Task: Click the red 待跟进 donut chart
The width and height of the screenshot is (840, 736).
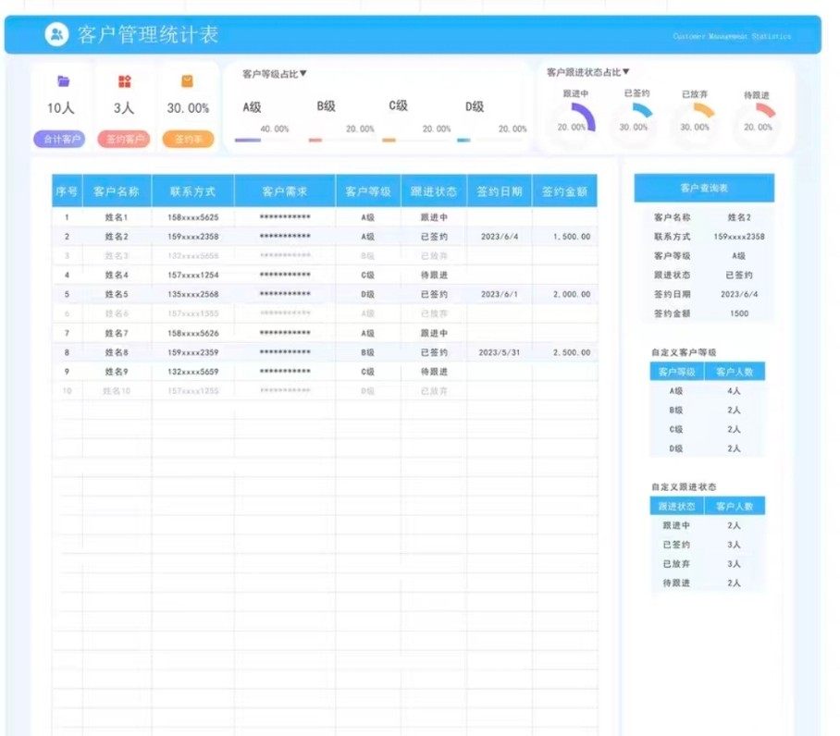Action: (x=757, y=118)
